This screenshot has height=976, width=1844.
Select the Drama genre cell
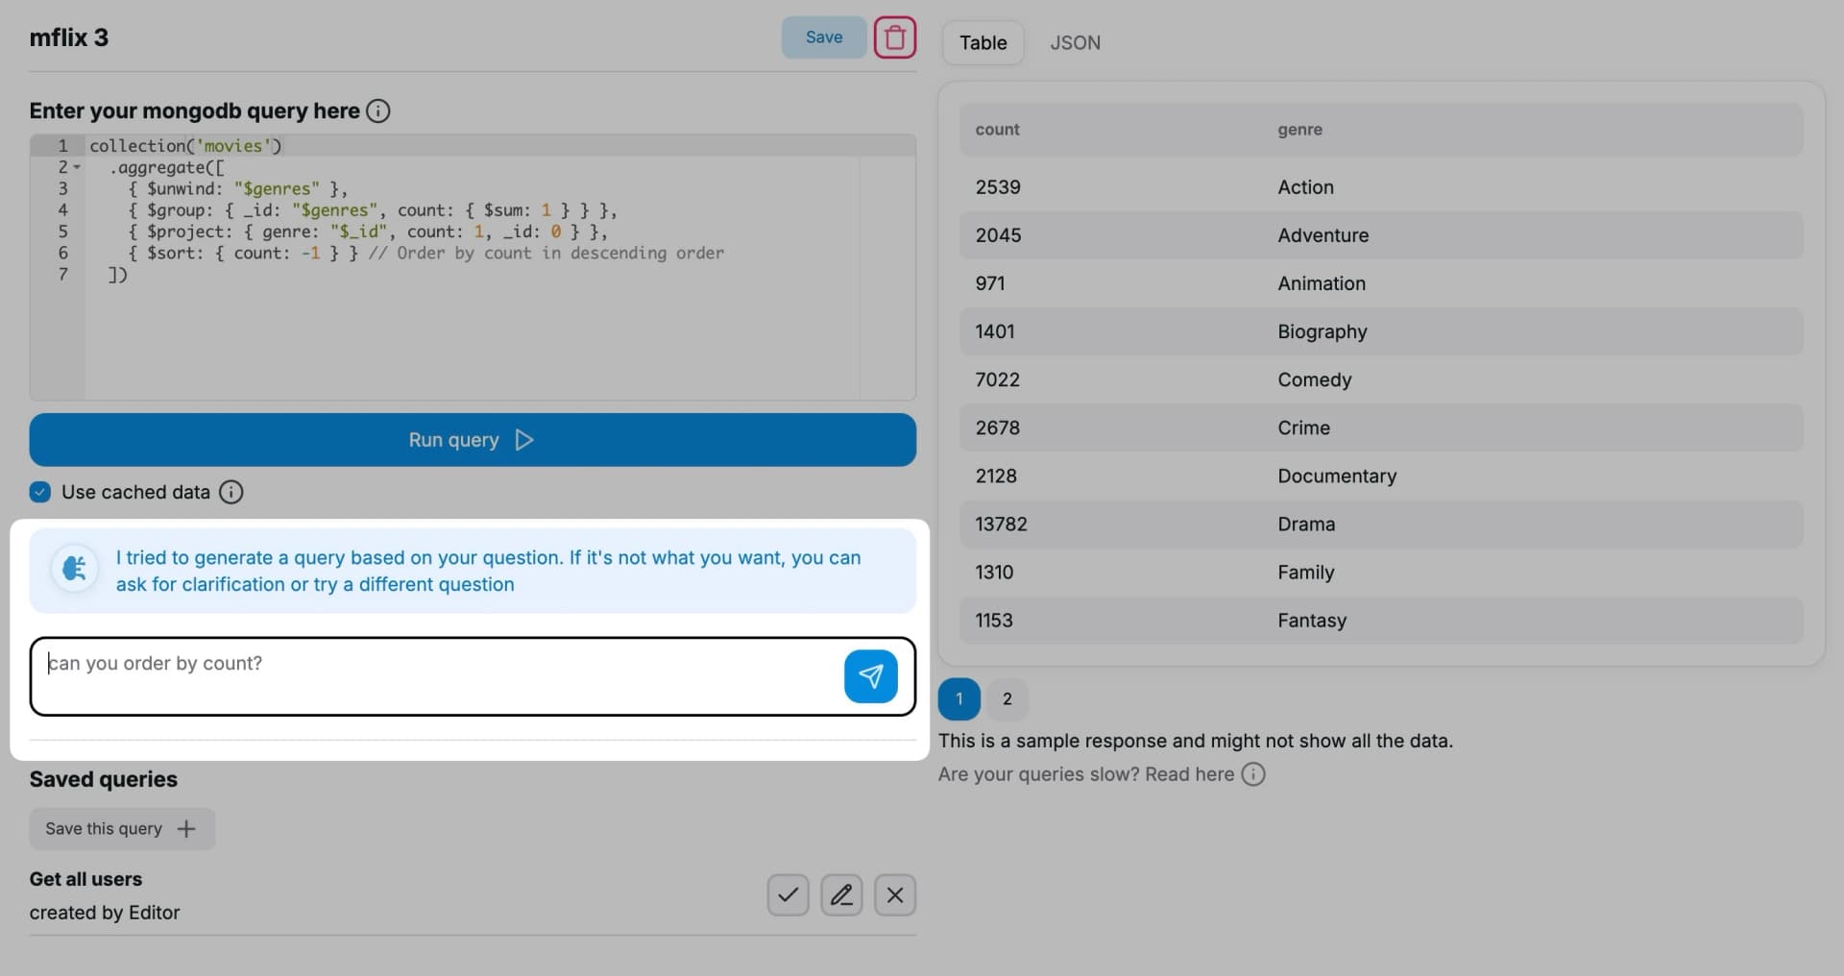(x=1306, y=524)
